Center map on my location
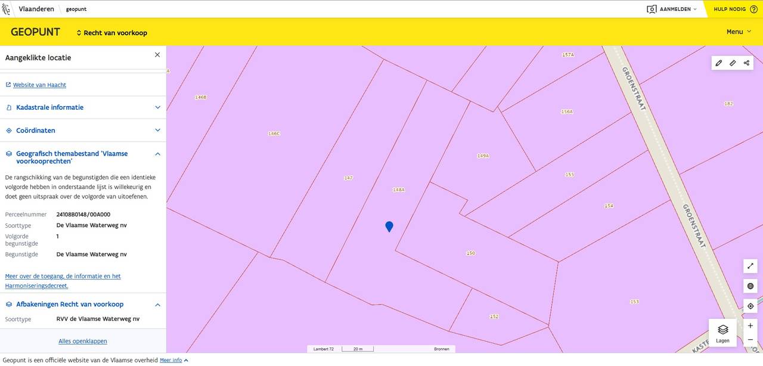Image resolution: width=763 pixels, height=366 pixels. click(x=750, y=306)
